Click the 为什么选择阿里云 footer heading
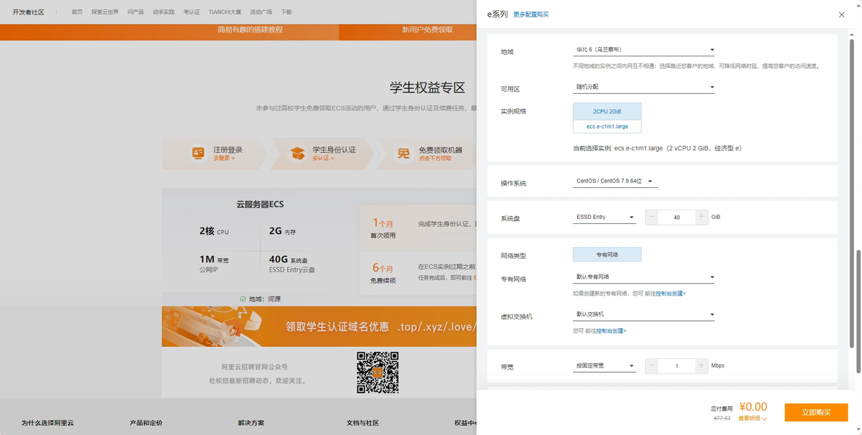 pyautogui.click(x=47, y=423)
